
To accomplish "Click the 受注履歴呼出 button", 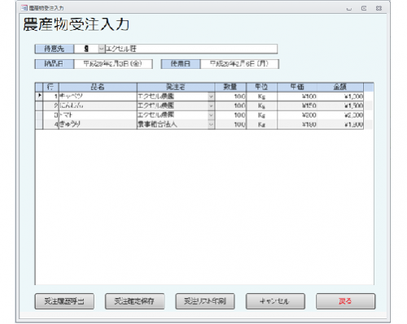I will pos(64,301).
